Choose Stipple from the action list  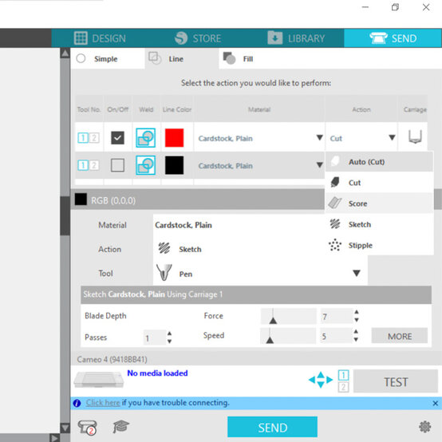[379, 245]
